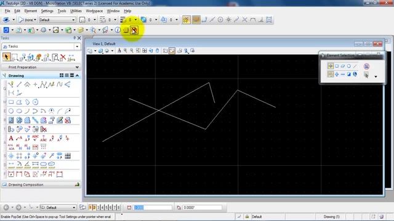Open the File menu
Viewport: 394px width, 221px height.
[x=7, y=11]
